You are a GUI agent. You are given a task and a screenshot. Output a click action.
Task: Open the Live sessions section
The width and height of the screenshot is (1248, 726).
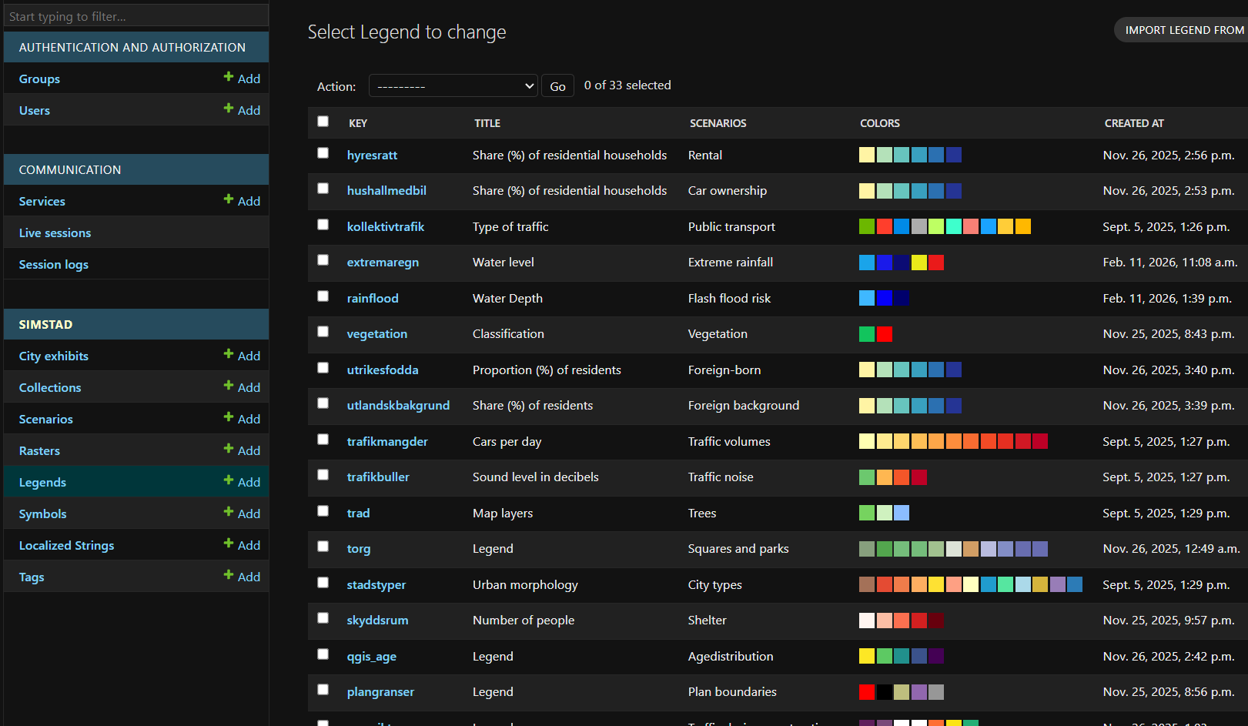point(55,233)
